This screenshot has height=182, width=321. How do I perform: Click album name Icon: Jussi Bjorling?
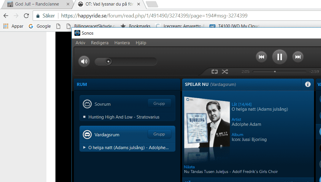coord(249,139)
